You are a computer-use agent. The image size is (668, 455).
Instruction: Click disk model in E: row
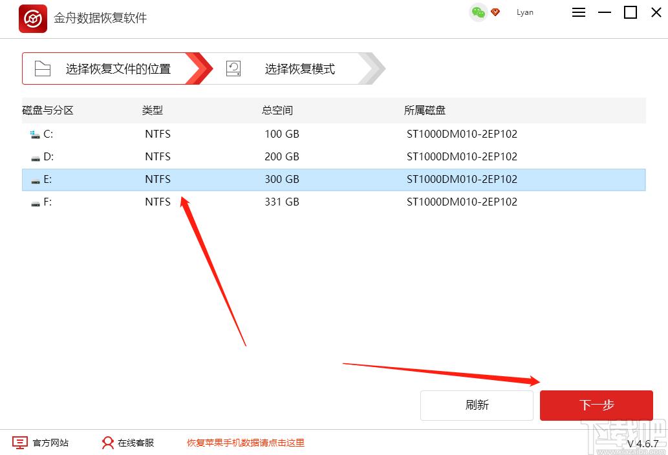pos(462,179)
